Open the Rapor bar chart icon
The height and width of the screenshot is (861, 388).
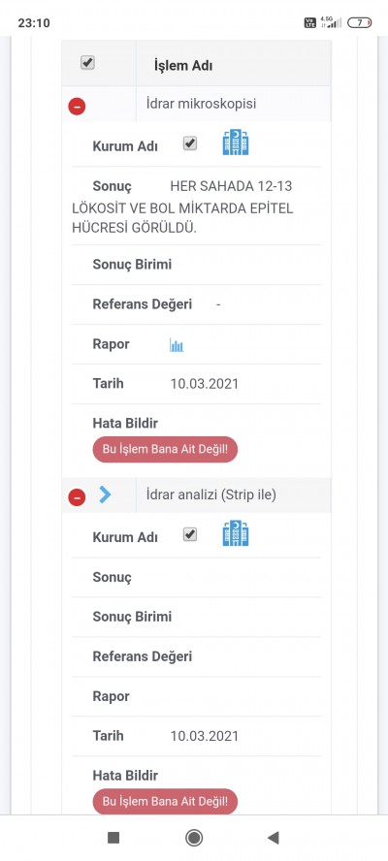coord(177,345)
